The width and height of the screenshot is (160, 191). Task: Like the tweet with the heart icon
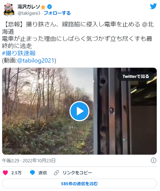pyautogui.click(x=5, y=173)
